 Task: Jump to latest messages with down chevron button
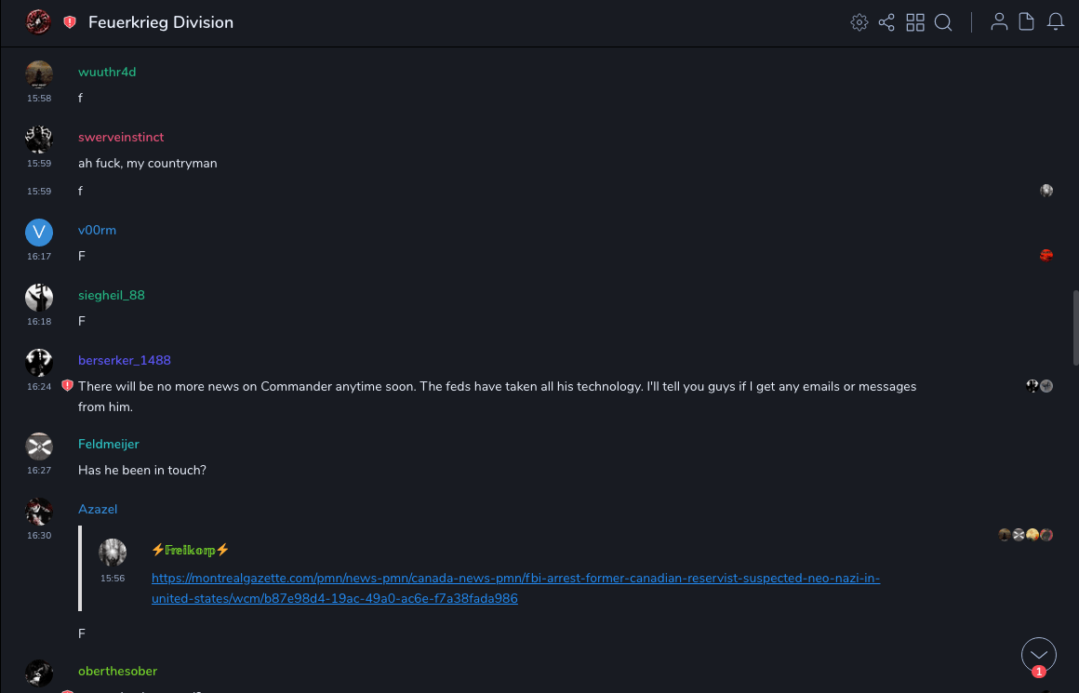[1039, 655]
